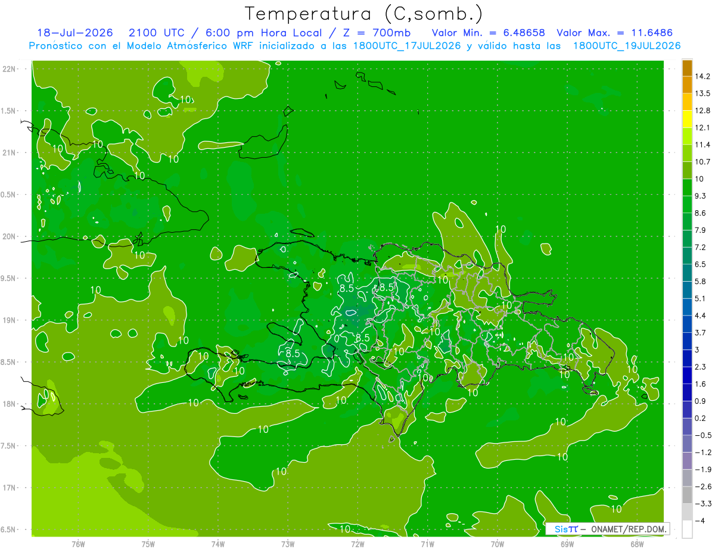Viewport: 715px width, 552px height.
Task: Click the "14.2" legend value
Action: (x=702, y=76)
